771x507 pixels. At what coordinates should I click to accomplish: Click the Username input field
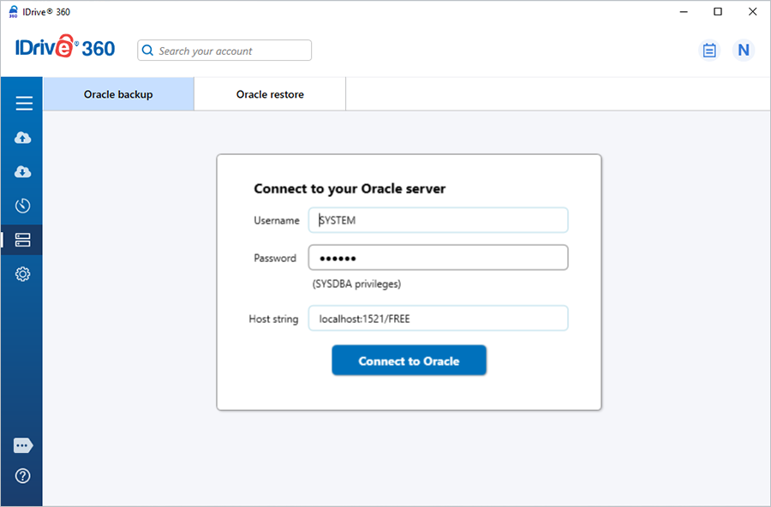point(438,220)
